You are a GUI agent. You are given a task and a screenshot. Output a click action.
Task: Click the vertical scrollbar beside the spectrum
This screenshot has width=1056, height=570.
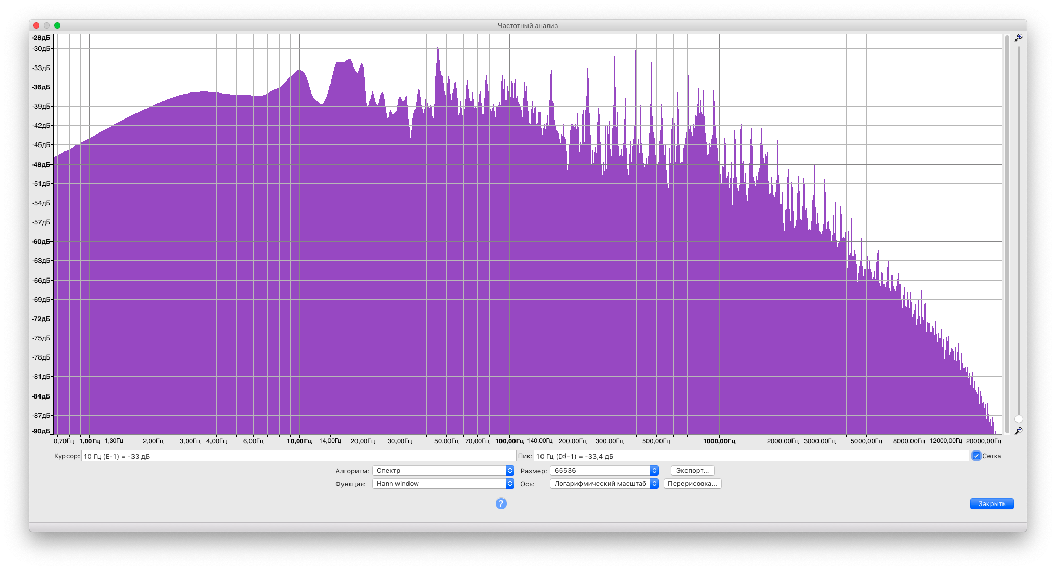point(1007,234)
